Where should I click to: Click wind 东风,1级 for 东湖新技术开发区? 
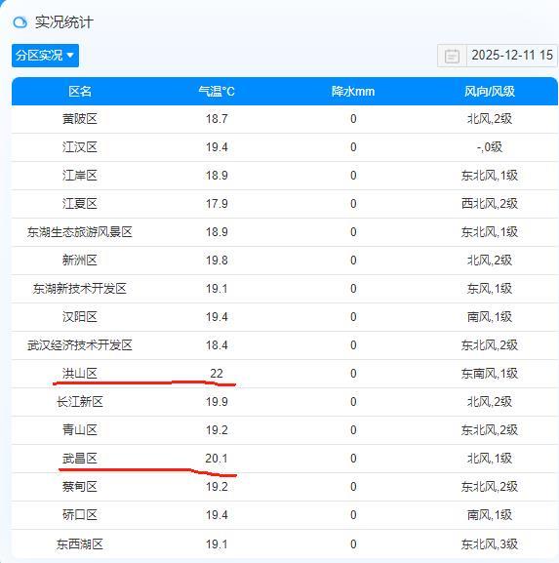(x=490, y=289)
